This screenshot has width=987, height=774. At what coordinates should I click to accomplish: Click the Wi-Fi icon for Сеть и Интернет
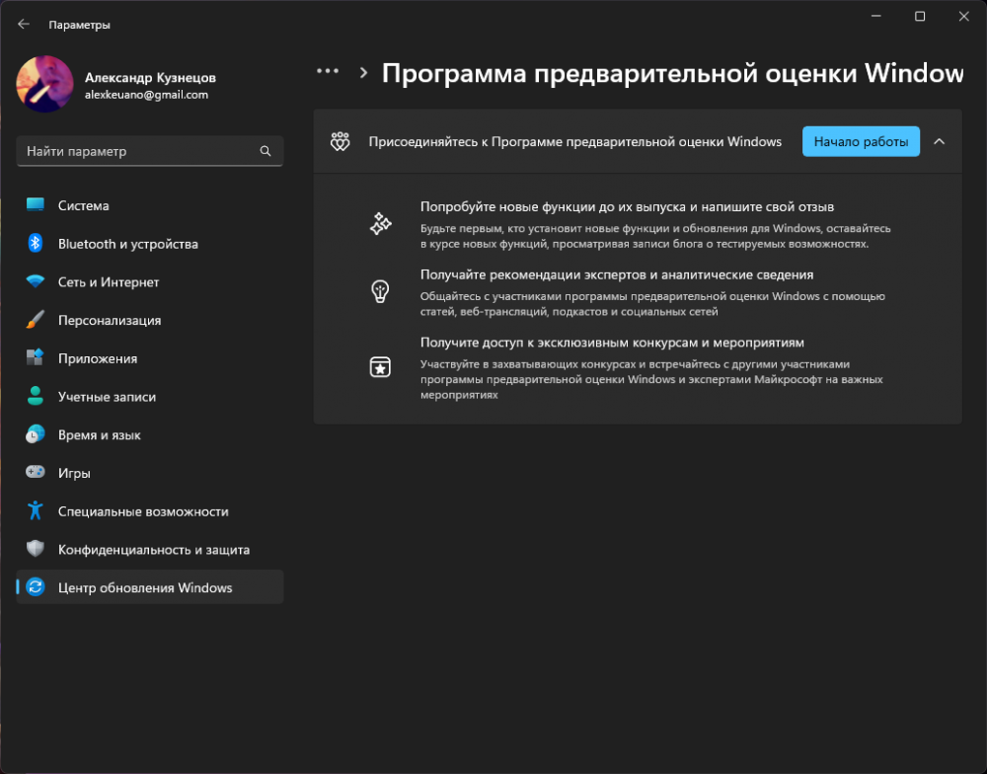click(x=36, y=281)
